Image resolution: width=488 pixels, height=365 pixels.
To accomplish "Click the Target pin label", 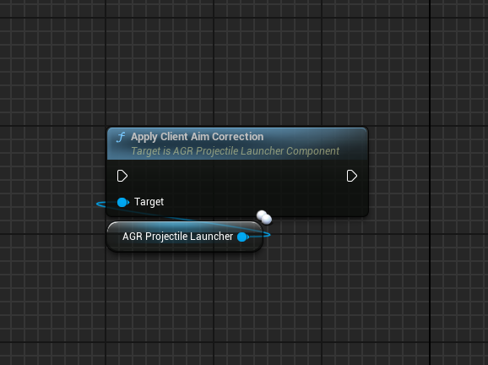I will (x=149, y=202).
